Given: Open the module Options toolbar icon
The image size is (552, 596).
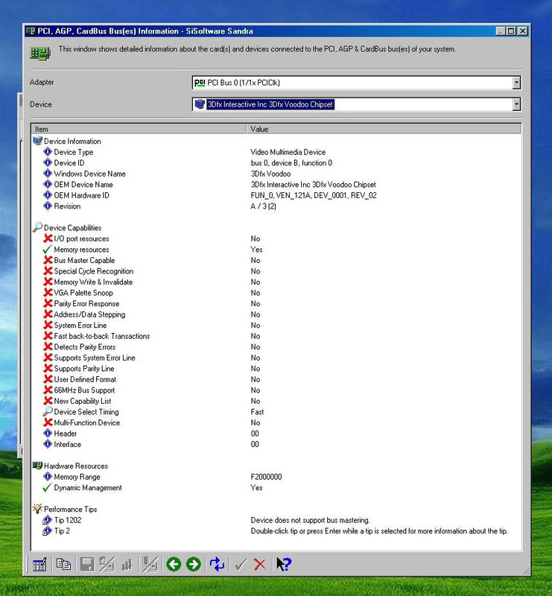Looking at the screenshot, I should pos(39,565).
